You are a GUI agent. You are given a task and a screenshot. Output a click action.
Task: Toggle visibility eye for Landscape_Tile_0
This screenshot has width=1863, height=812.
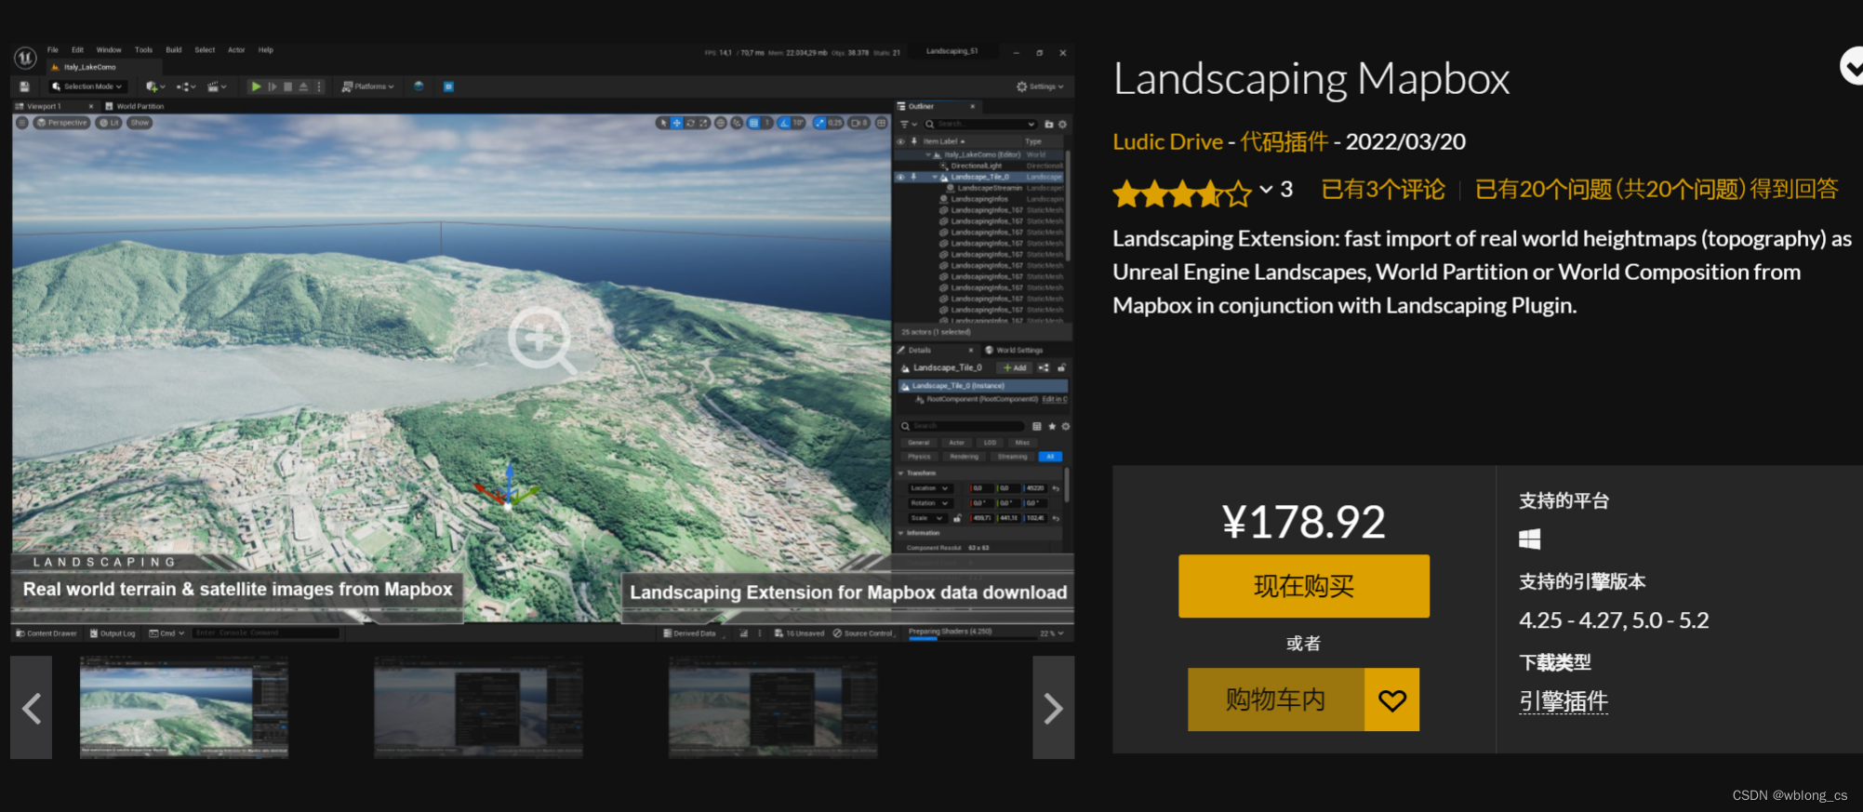(x=899, y=177)
